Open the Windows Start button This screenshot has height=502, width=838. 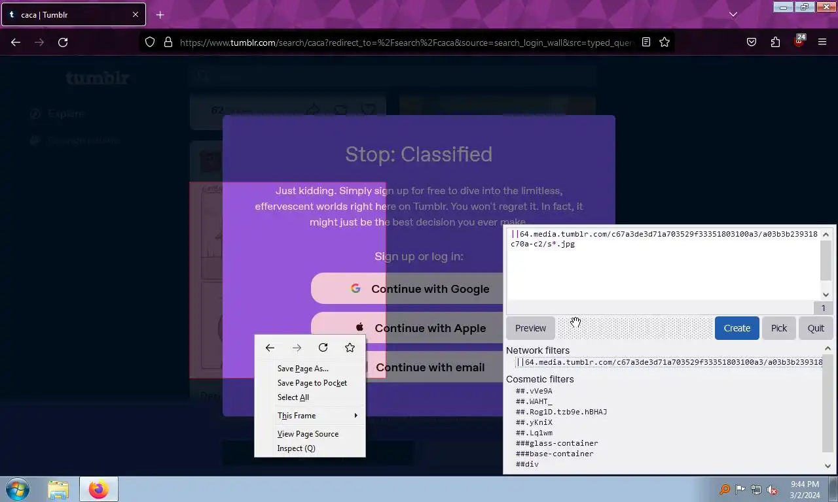point(18,489)
